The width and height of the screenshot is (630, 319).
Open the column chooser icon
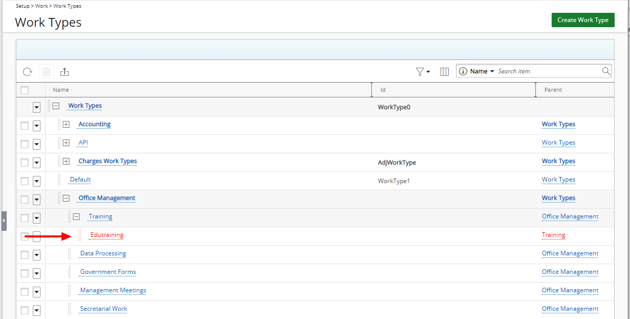pyautogui.click(x=445, y=72)
